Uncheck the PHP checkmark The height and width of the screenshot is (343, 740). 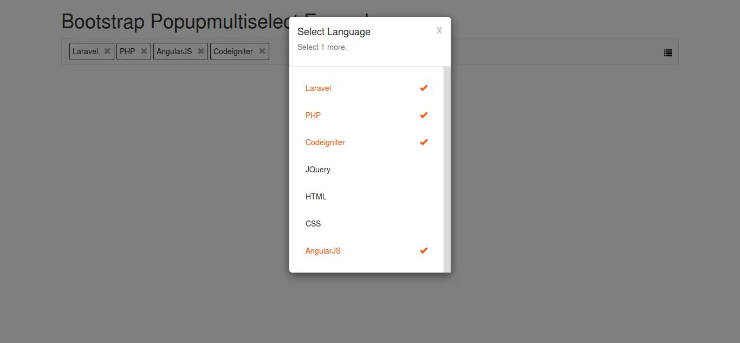tap(424, 115)
